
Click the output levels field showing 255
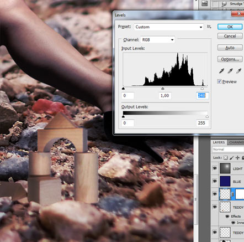[203, 123]
